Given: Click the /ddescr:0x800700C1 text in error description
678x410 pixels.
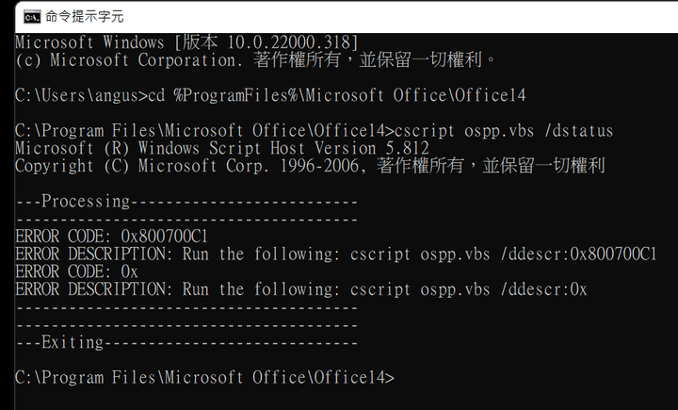Looking at the screenshot, I should coord(578,254).
